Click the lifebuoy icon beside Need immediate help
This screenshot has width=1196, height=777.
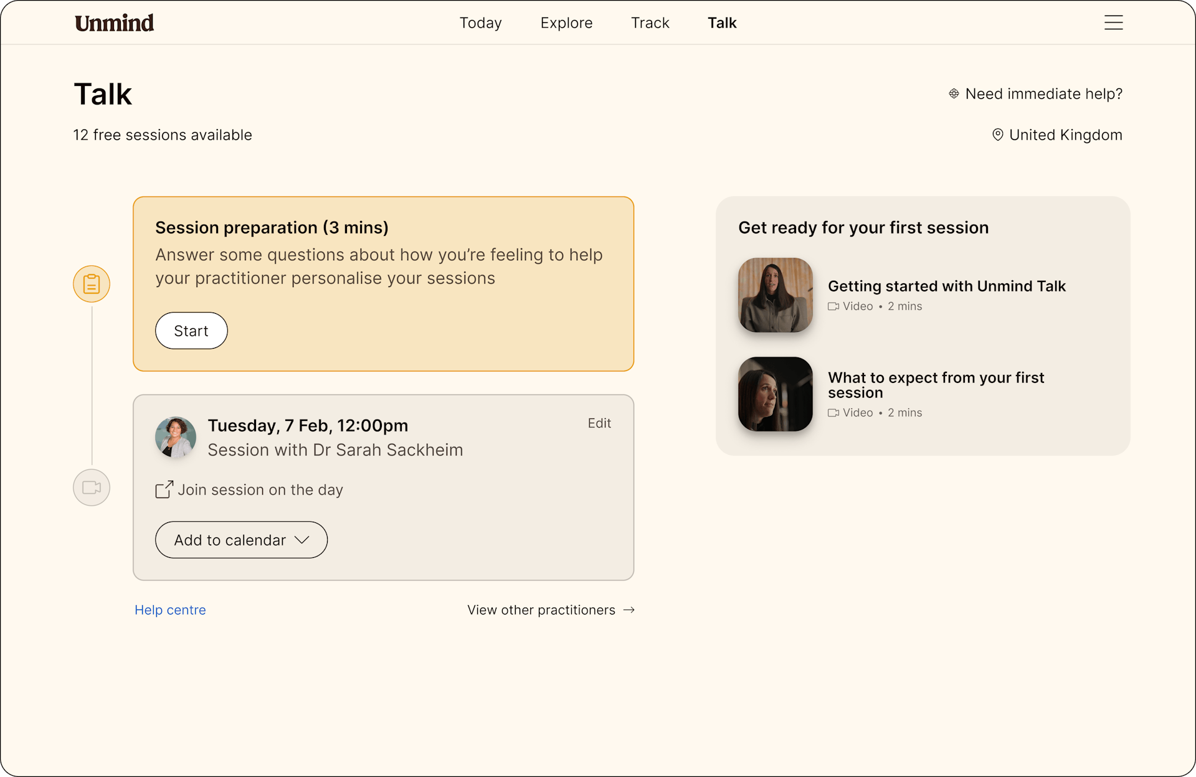(x=954, y=94)
